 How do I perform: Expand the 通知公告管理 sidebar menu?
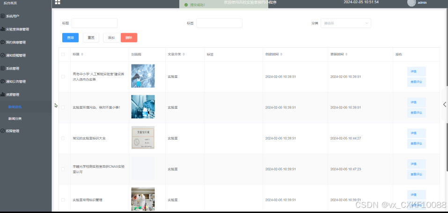tap(26, 81)
